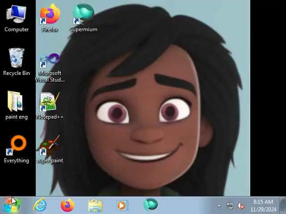Launch Supermium from the taskbar
Image resolution: width=286 pixels, height=214 pixels.
(151, 205)
